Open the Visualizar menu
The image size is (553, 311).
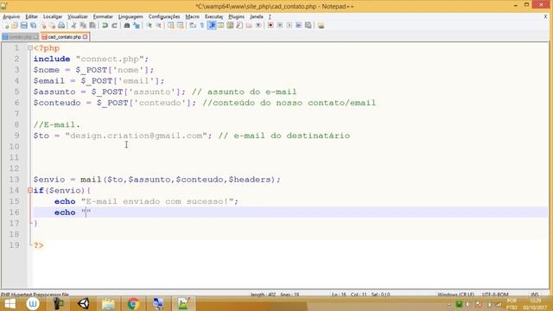78,16
